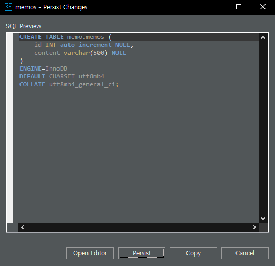Image resolution: width=275 pixels, height=266 pixels.
Task: Click the TABLE keyword in the first line
Action: tap(54, 37)
